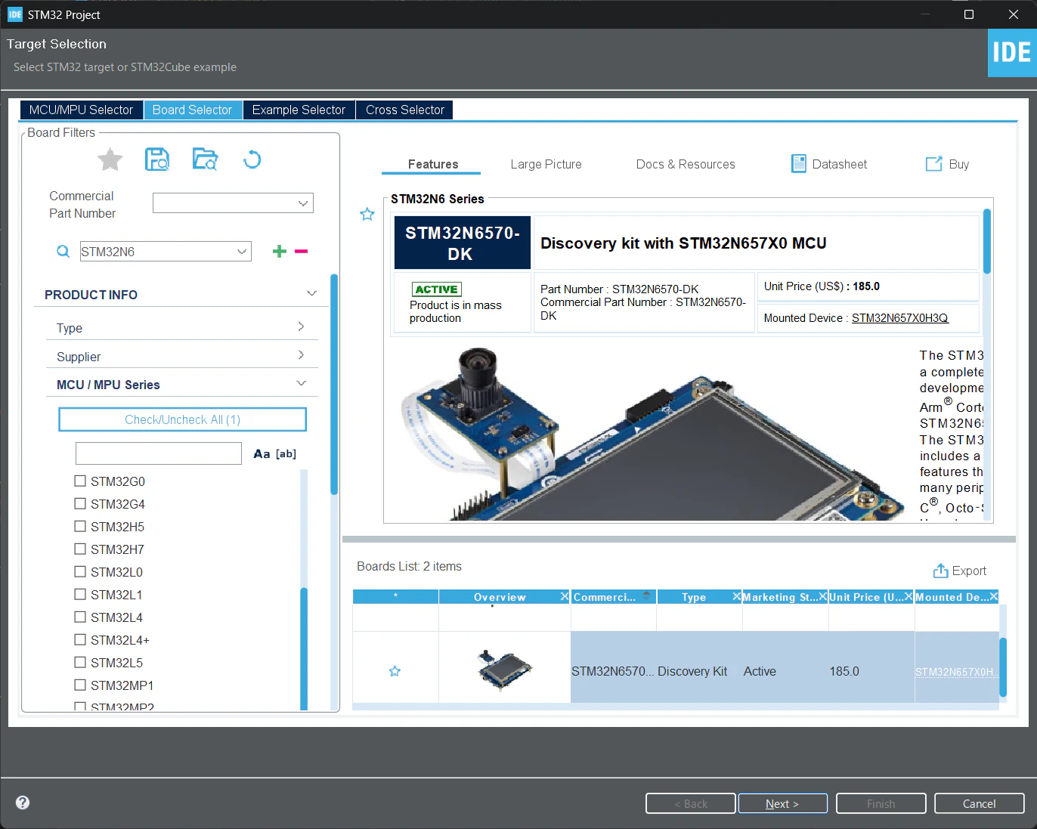1037x829 pixels.
Task: Check the STM32H7 series box
Action: coord(80,549)
